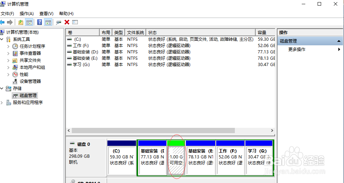Collapse the 存储 tree node
This screenshot has width=344, height=183.
click(x=2, y=88)
